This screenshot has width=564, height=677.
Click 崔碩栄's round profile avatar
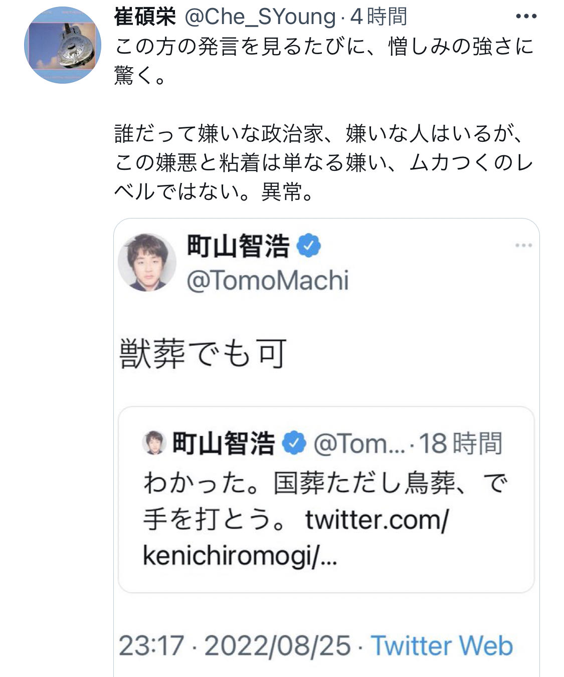[62, 45]
